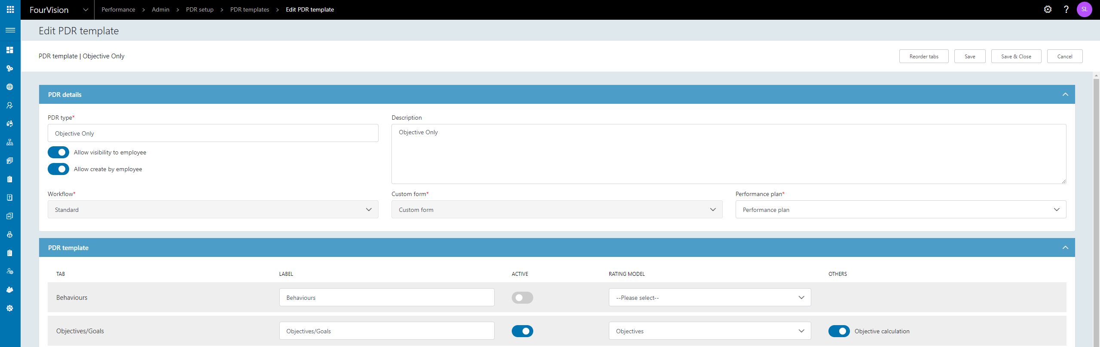The image size is (1100, 347).
Task: Click the Save button
Action: point(970,56)
